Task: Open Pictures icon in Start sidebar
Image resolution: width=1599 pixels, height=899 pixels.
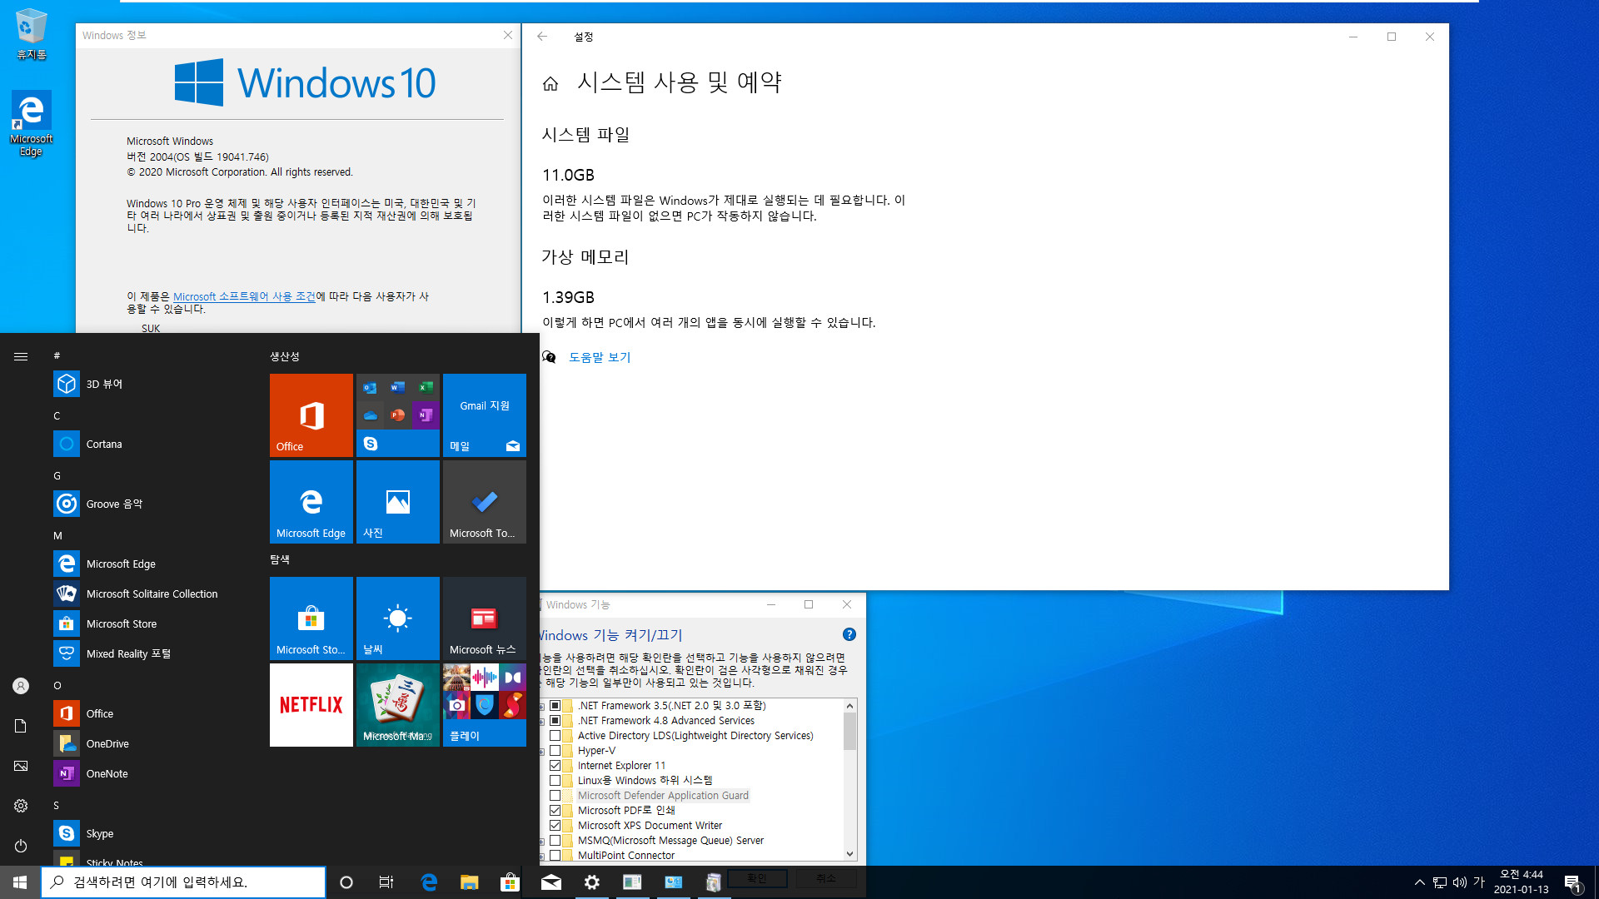Action: [x=21, y=766]
